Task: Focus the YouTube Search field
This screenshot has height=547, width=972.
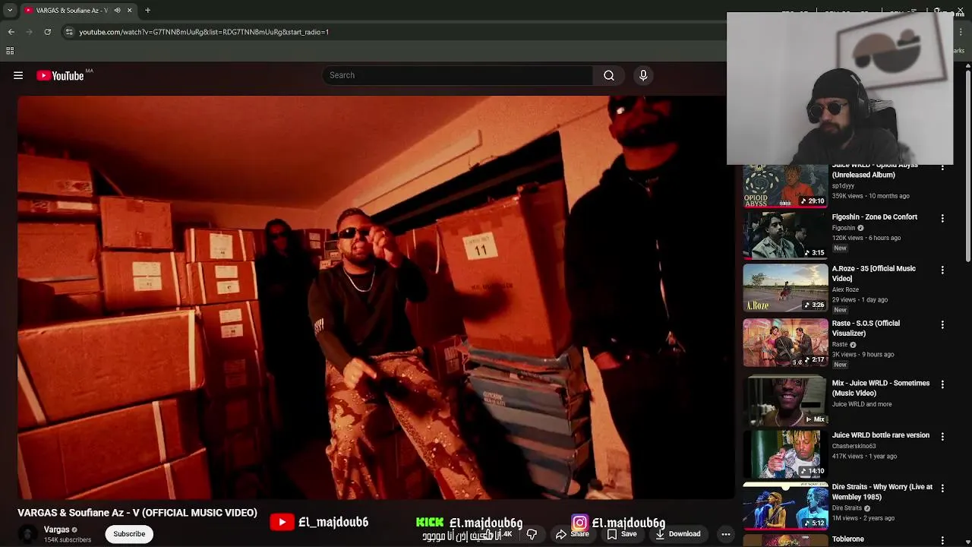Action: click(x=458, y=75)
